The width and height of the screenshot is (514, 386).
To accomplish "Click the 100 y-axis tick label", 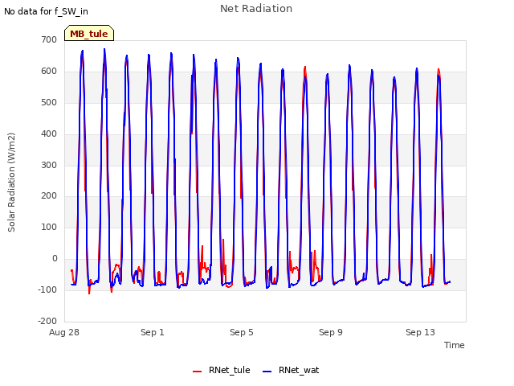I will (x=49, y=227).
